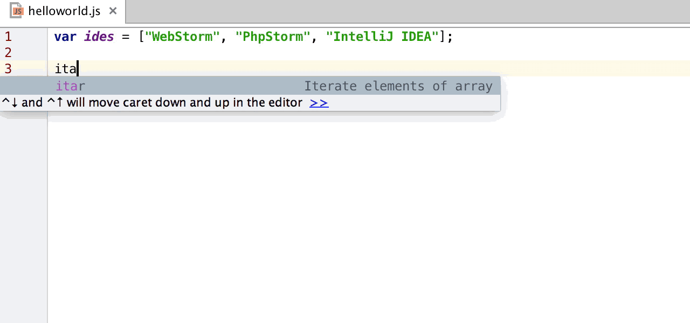Click the editor gutter beside line 2

point(30,52)
